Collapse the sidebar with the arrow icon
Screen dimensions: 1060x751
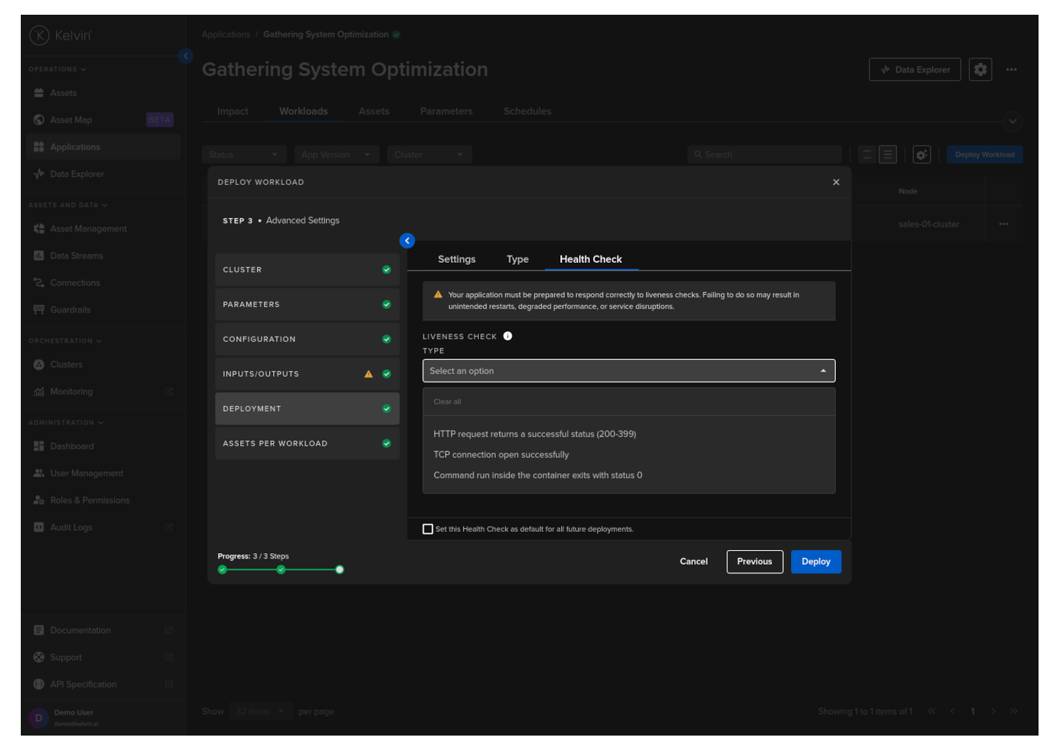(186, 56)
